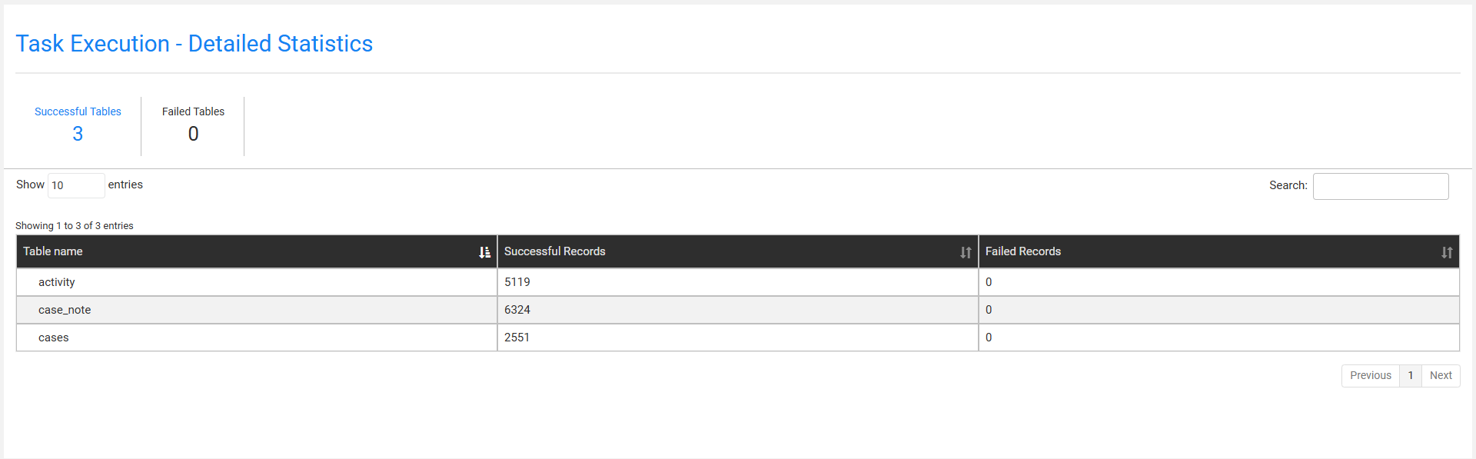Select page 1 in pagination

[x=1411, y=375]
